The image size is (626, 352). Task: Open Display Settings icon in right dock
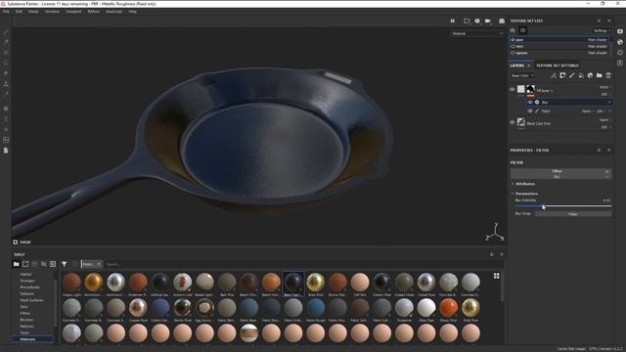click(620, 31)
